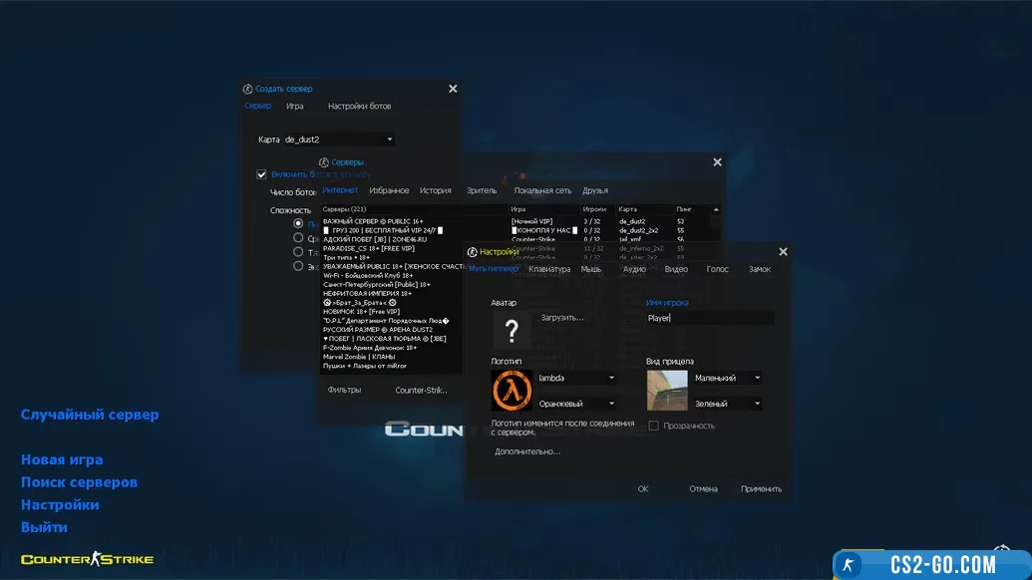Click the CS2-GO.COM badge icon

(x=850, y=565)
